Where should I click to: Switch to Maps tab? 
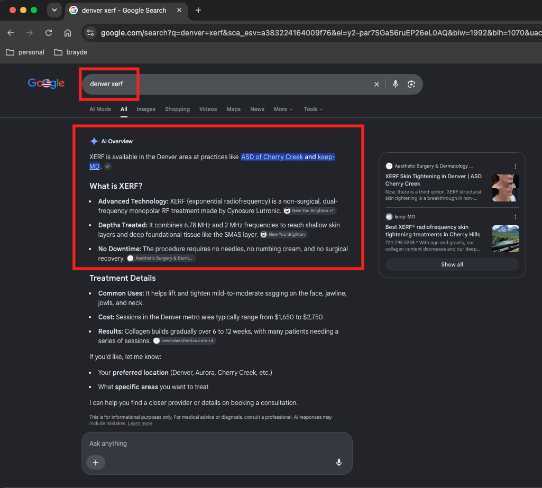click(233, 109)
